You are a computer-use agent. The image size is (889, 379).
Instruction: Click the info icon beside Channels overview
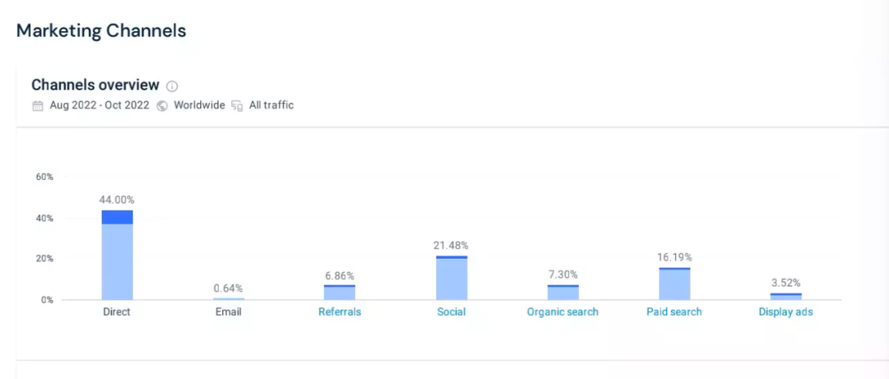point(172,86)
